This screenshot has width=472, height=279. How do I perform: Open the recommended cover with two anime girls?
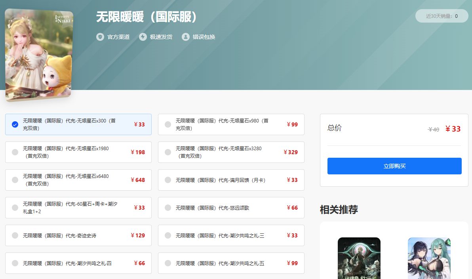tap(429, 258)
